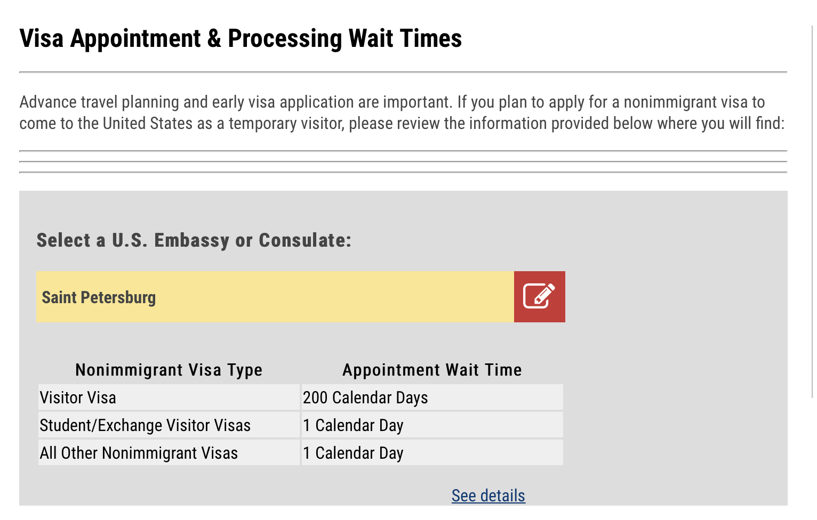Click the middle of the three stacked dividers

(x=403, y=161)
